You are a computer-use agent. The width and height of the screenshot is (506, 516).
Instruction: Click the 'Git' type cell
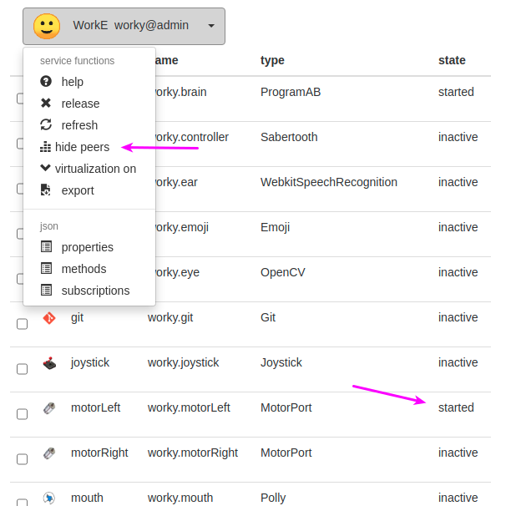[268, 317]
